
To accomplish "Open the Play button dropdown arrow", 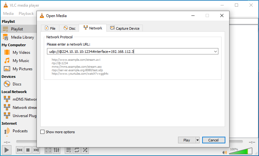I will click(x=197, y=140).
